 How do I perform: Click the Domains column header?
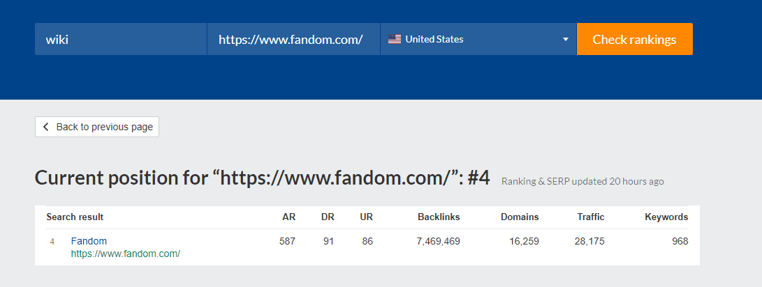520,217
